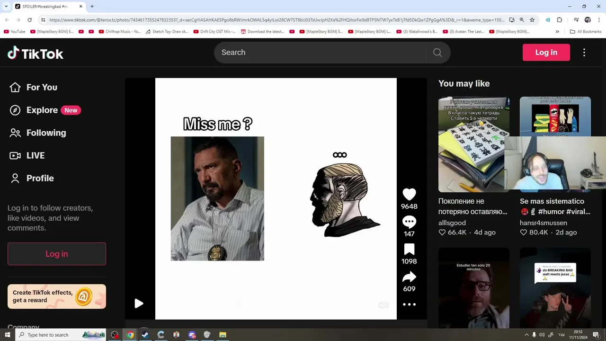Open Discord from the taskbar

(192, 335)
